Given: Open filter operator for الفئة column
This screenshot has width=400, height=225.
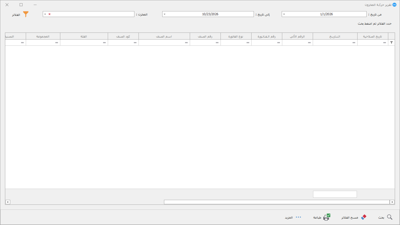Looking at the screenshot, I should [104, 43].
